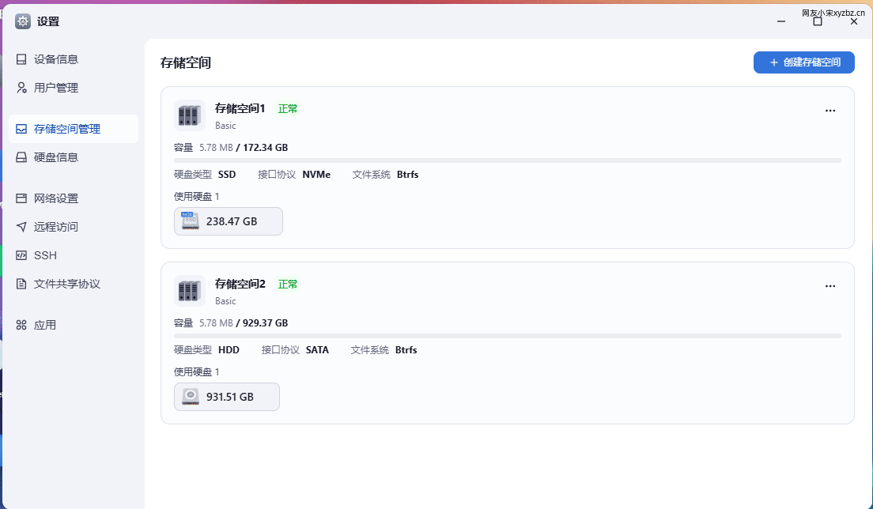Open more options for 存储空间2

(830, 286)
